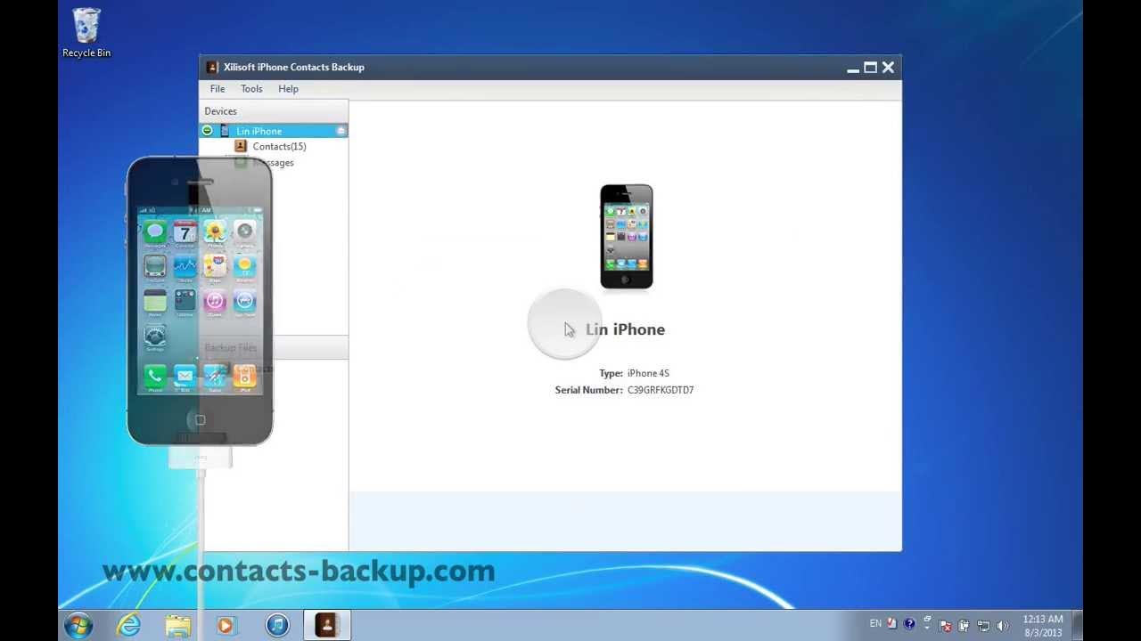Open the Windows Start menu

pyautogui.click(x=78, y=625)
